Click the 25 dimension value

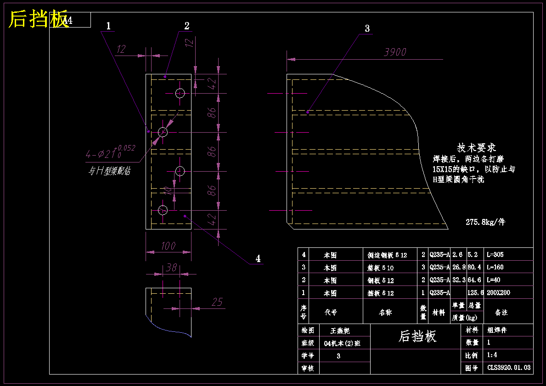pyautogui.click(x=217, y=302)
